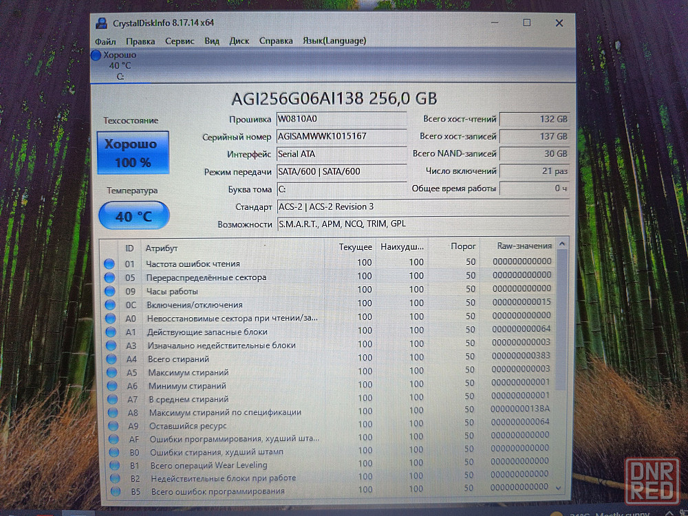Click status icon for Всего стираний row

(112, 359)
